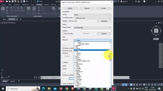This screenshot has height=91, width=163.
Task: Uncheck the Create on individual layer checkbox
Action: [63, 48]
